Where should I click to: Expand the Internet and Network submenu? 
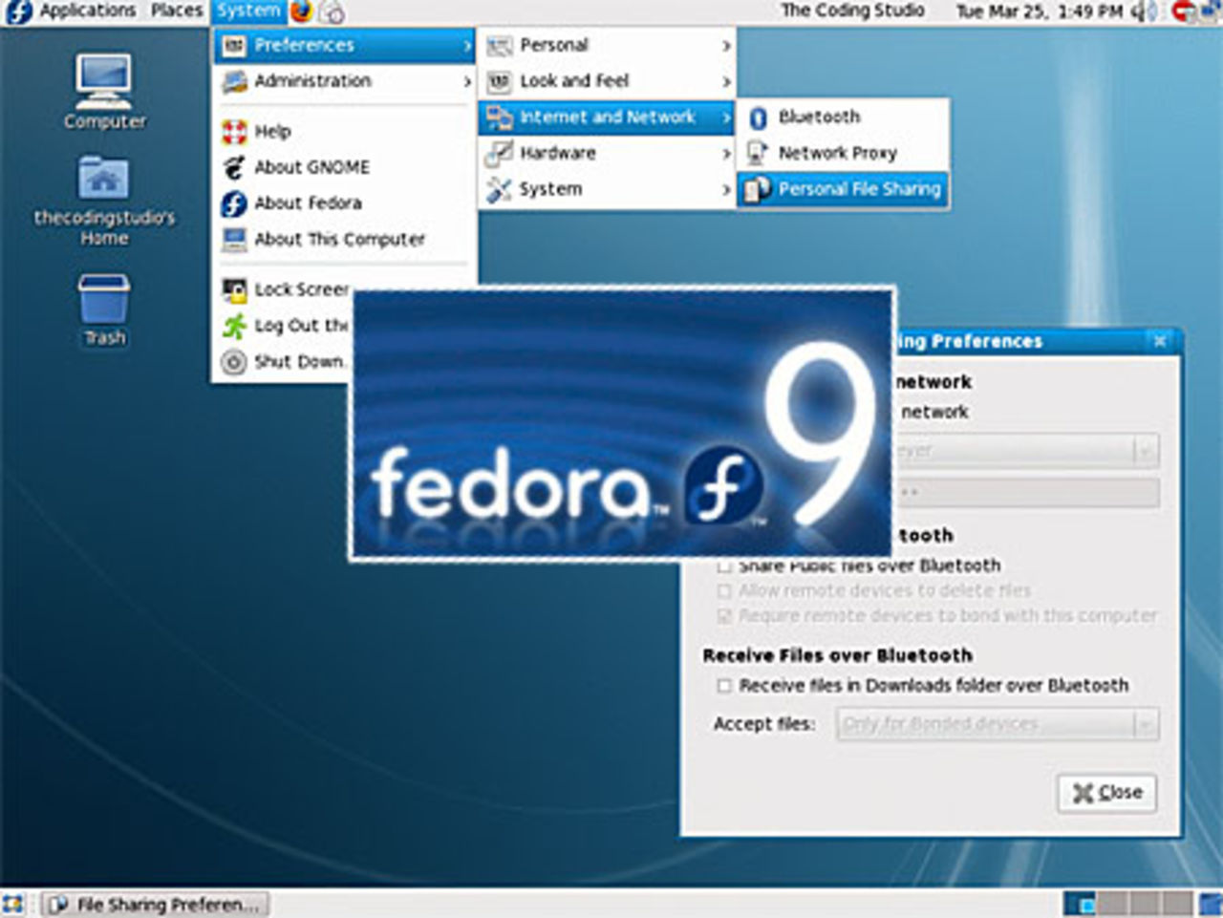(x=608, y=117)
